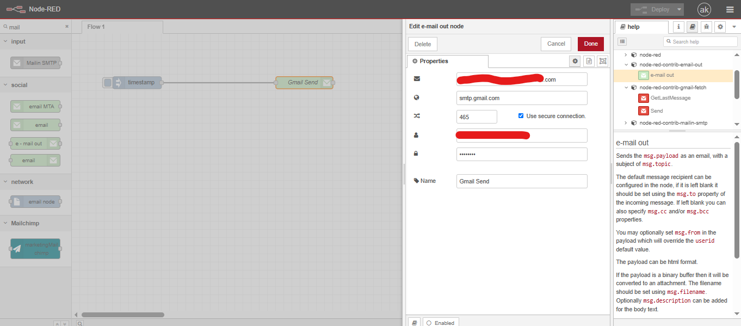Viewport: 741px width, 326px height.
Task: Select the email MTA palette node
Action: pos(35,107)
